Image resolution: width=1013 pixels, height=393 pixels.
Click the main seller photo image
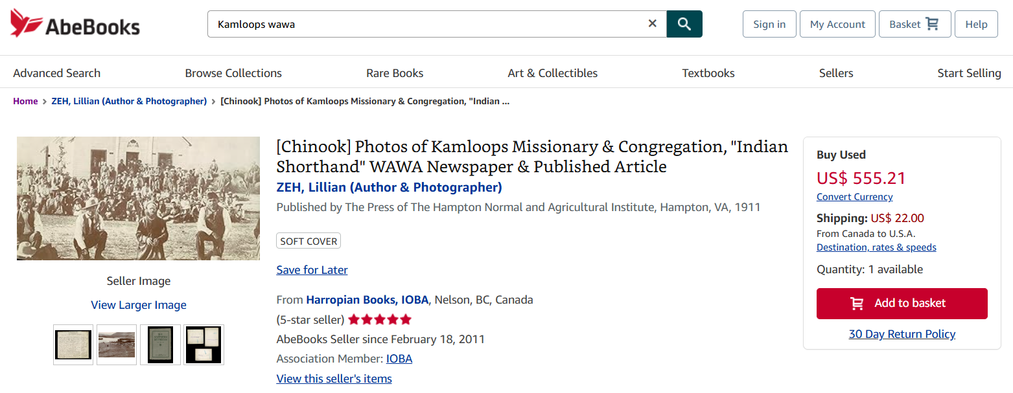pos(138,198)
